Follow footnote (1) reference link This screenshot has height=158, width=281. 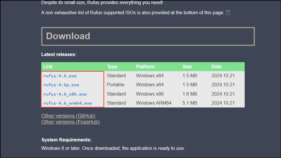[x=228, y=12]
